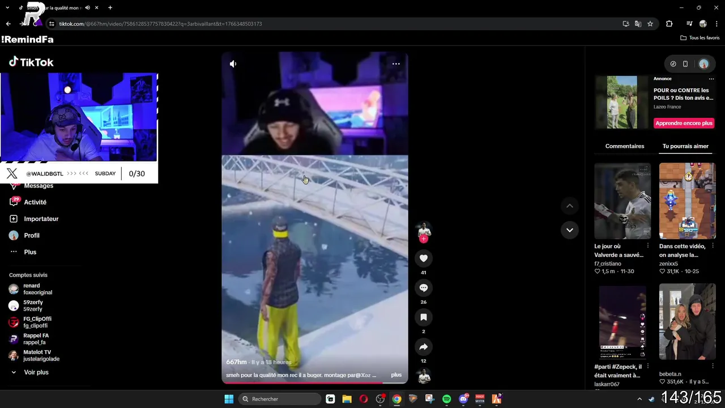725x408 pixels.
Task: Expand video description with plus
Action: 396,375
